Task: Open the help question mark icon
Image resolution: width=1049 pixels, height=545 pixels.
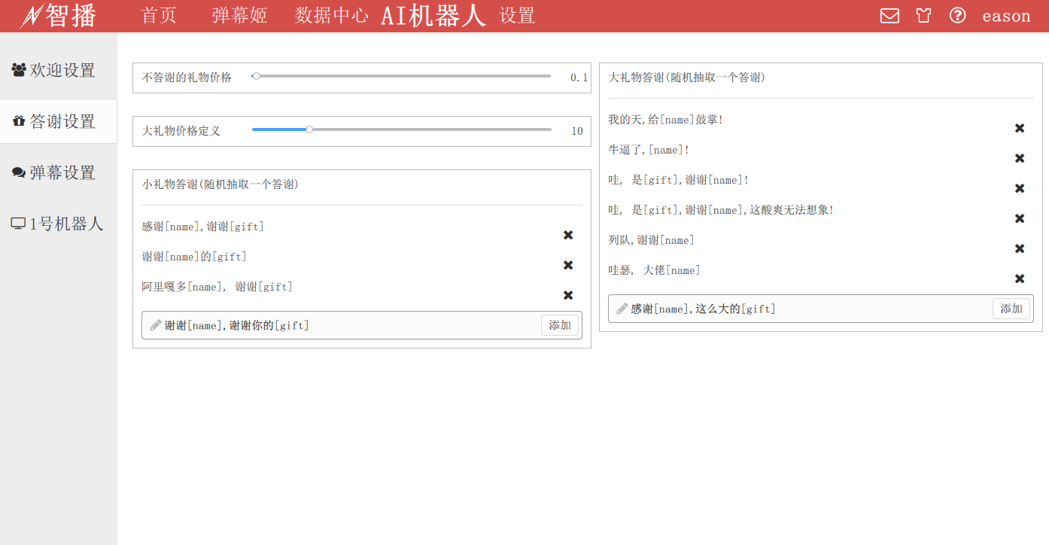Action: pos(957,15)
